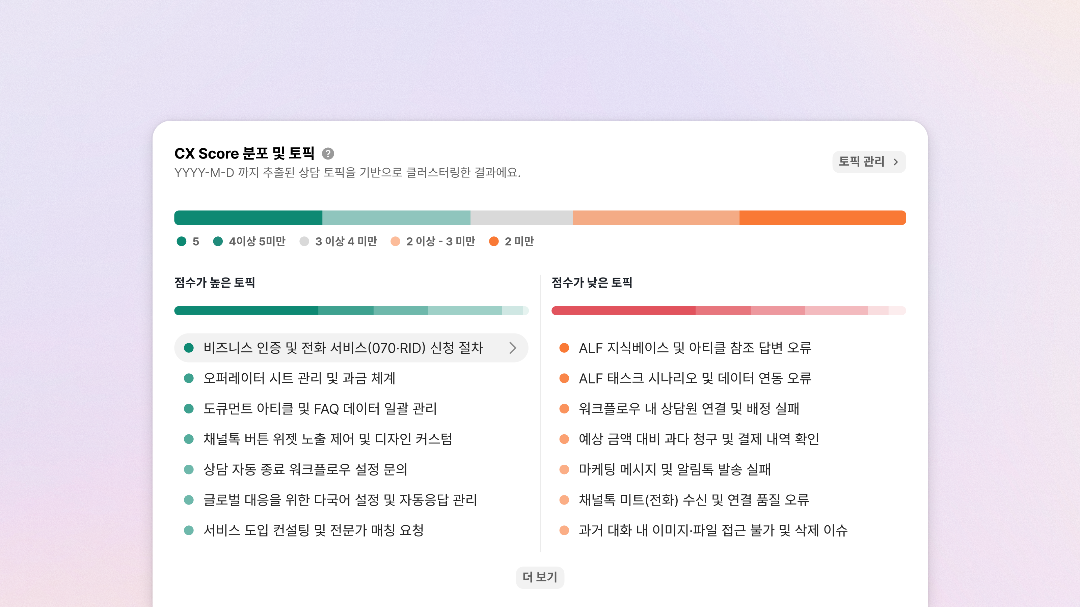
Task: Expand the 비즈니스 인증 topic chevron
Action: click(x=512, y=348)
